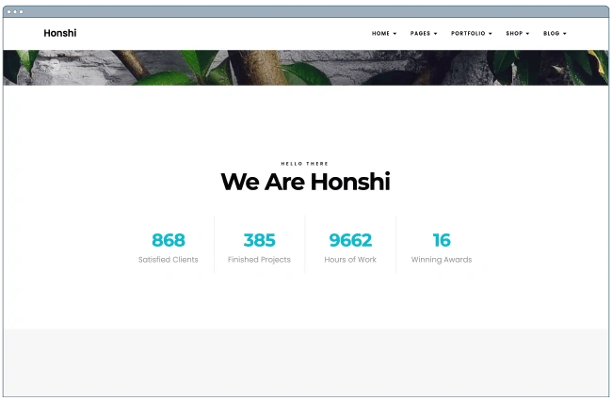
Task: Select the Hours of Work label
Action: (x=350, y=260)
